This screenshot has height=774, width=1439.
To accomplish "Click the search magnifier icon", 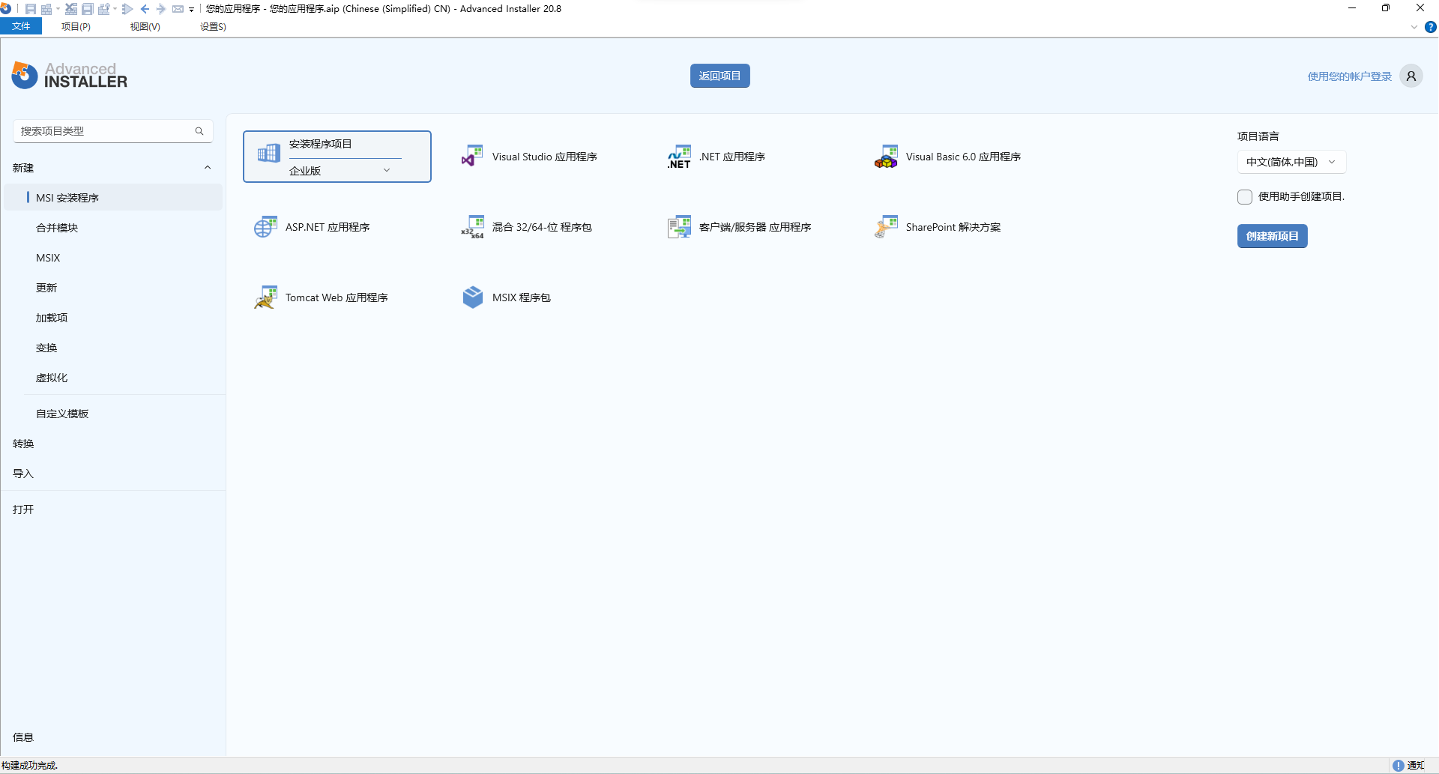I will point(199,131).
